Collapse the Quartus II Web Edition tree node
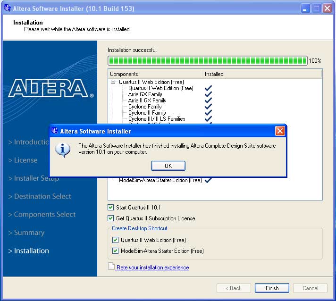This screenshot has width=336, height=301. [x=113, y=82]
